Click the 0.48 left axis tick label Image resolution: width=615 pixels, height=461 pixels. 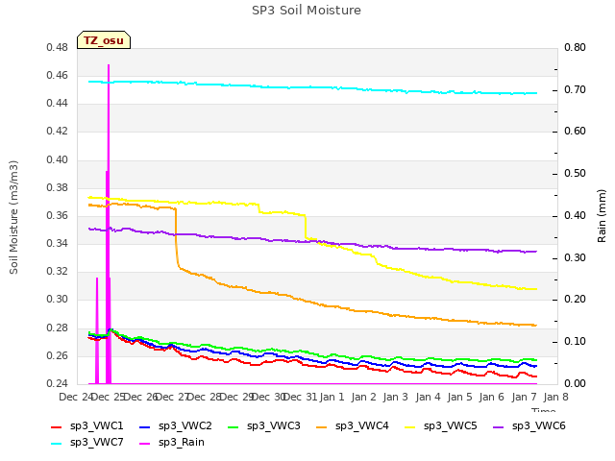(58, 47)
